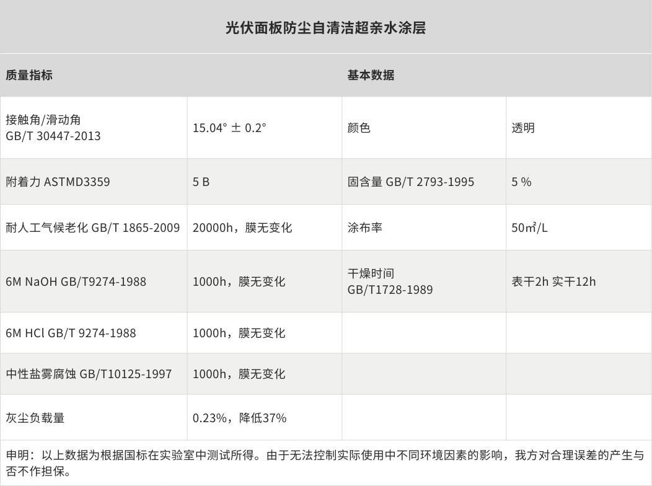The width and height of the screenshot is (652, 486).
Task: Select the 0.23%，降低37% dust load value
Action: [239, 418]
